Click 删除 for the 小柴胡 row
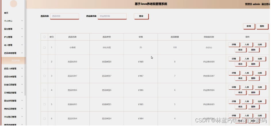Viewport: 271px width, 126px height. tap(253, 50)
